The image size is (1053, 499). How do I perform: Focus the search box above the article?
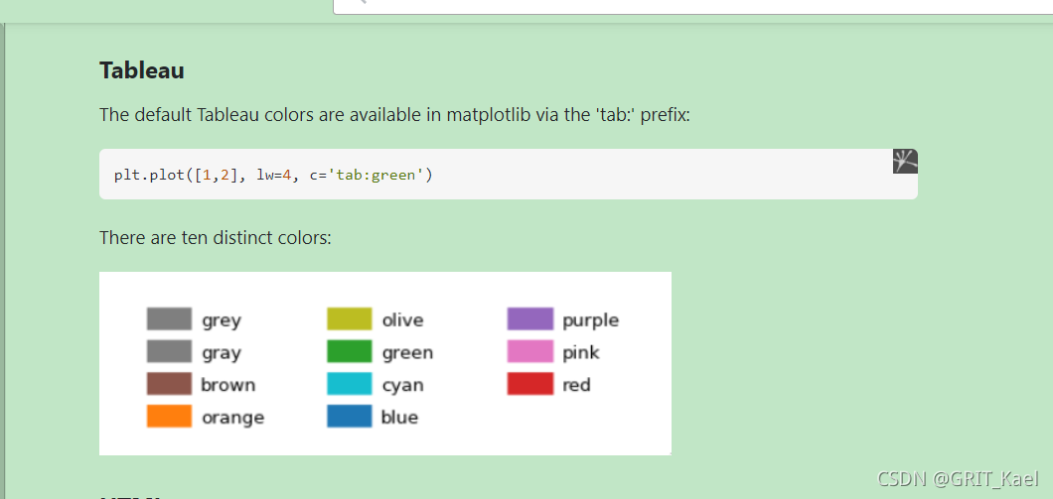tap(693, 6)
